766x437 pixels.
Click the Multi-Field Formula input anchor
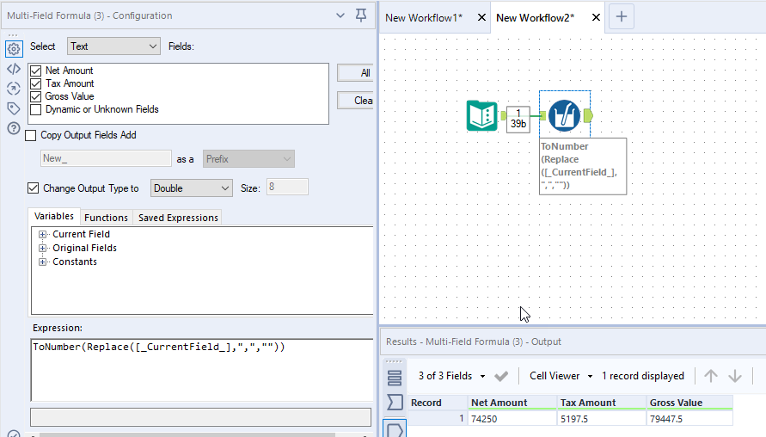(x=542, y=116)
